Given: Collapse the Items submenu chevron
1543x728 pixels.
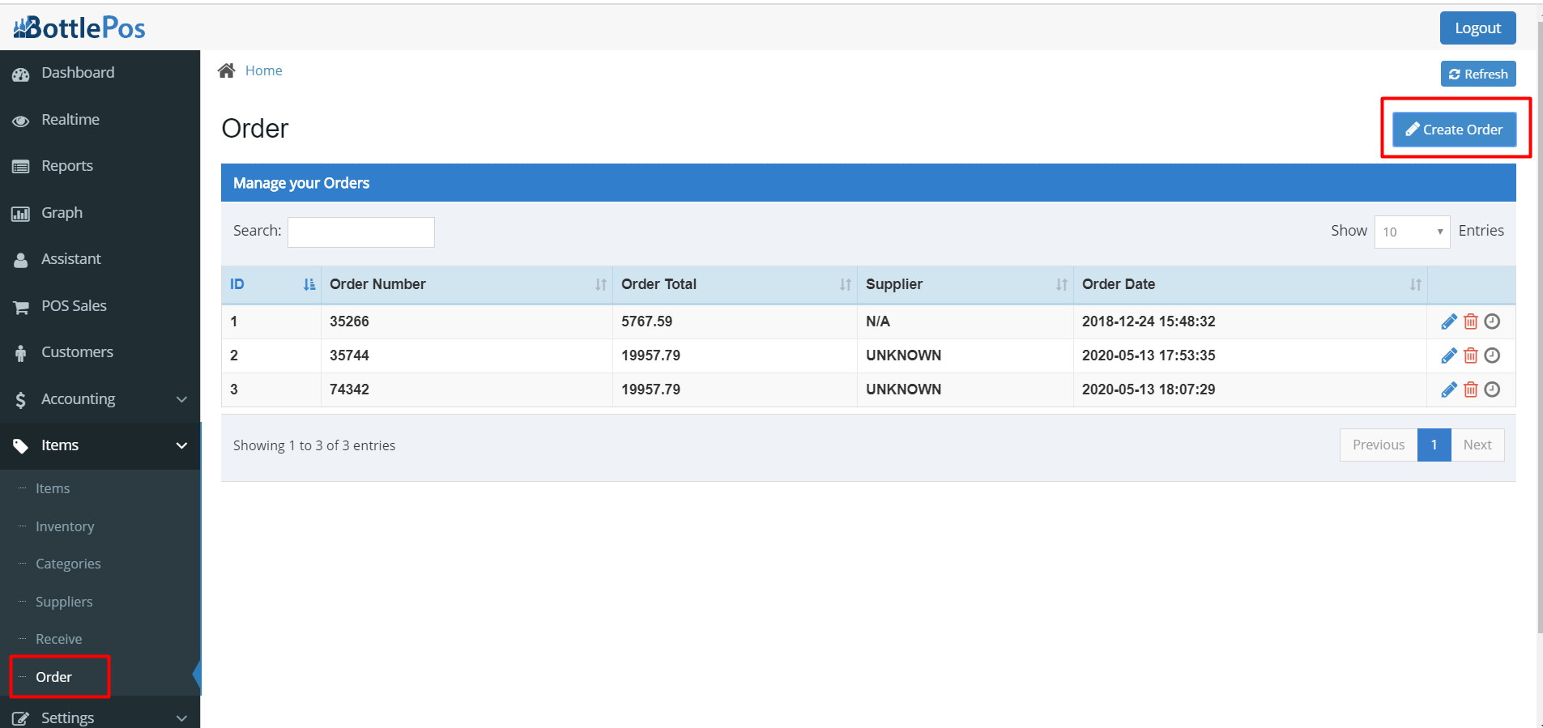Looking at the screenshot, I should coord(181,445).
